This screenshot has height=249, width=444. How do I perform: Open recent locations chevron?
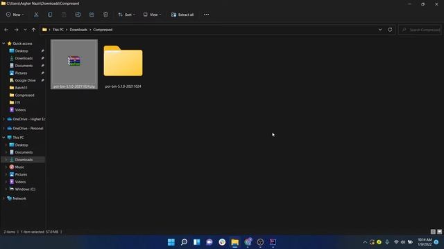point(25,30)
